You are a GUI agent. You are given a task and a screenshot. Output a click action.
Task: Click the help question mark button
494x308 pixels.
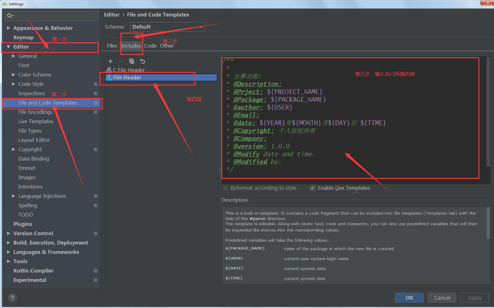click(x=12, y=298)
